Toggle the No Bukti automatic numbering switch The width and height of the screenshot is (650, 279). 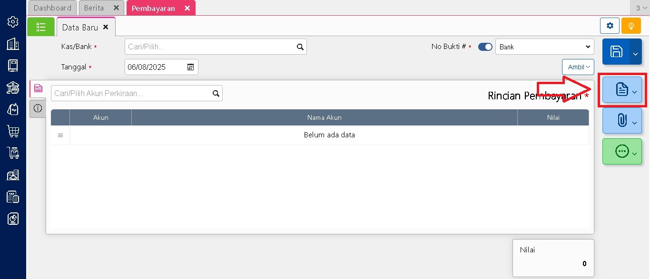485,47
